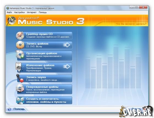Open Граббер аудио CD
The width and height of the screenshot is (154, 118).
click(x=45, y=36)
